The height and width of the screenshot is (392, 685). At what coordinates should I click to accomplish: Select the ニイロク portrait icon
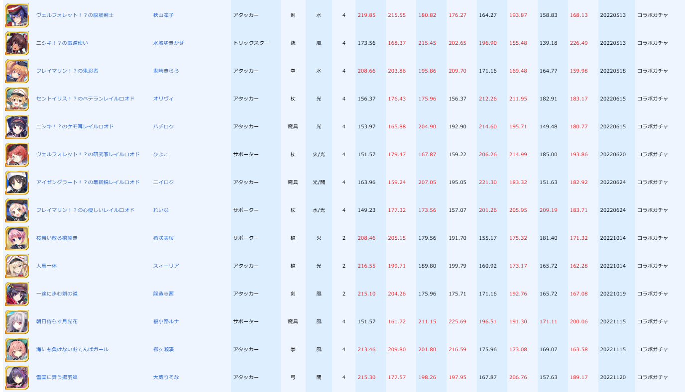tap(17, 183)
